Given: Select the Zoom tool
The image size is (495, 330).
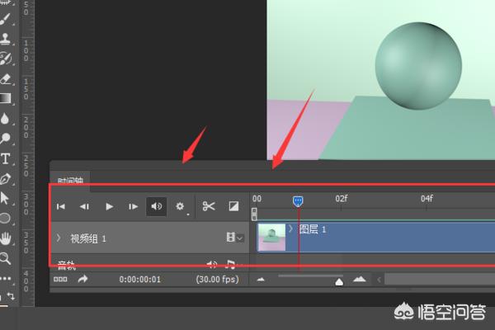Looking at the screenshot, I should (x=6, y=258).
